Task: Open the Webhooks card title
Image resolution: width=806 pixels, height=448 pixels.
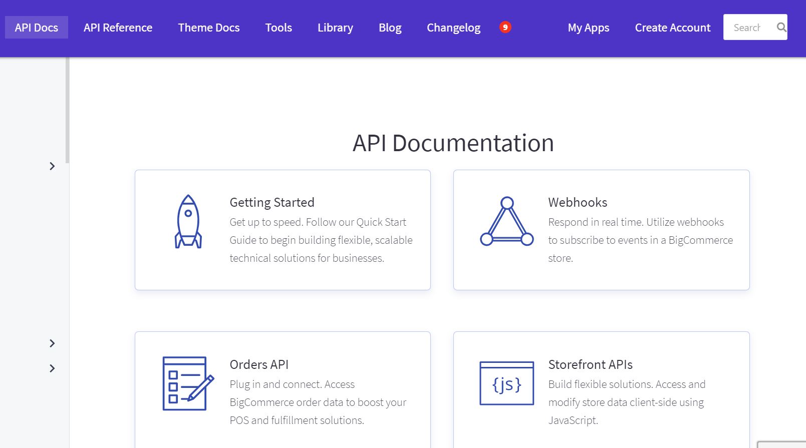Action: (578, 202)
